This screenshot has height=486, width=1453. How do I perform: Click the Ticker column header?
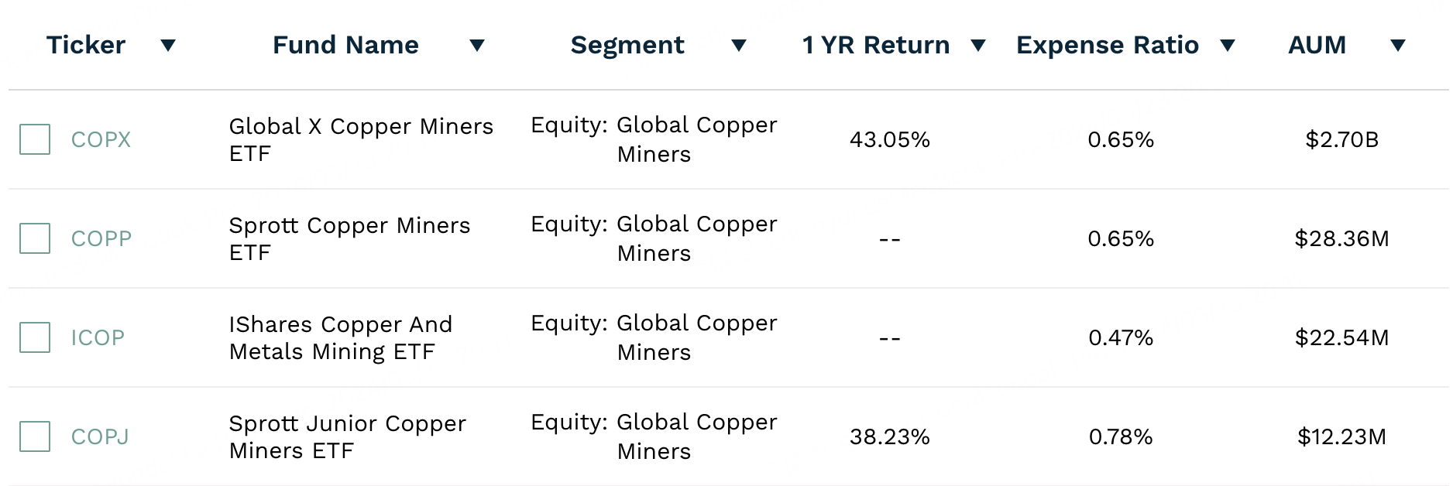pyautogui.click(x=86, y=45)
